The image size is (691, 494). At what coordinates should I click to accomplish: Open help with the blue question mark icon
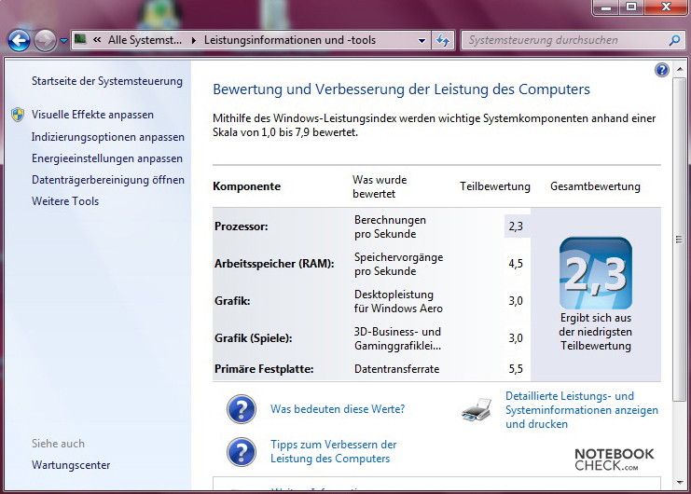point(661,70)
